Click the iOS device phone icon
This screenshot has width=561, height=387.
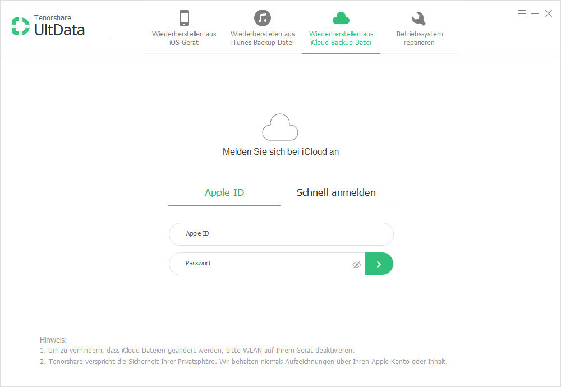pyautogui.click(x=184, y=18)
